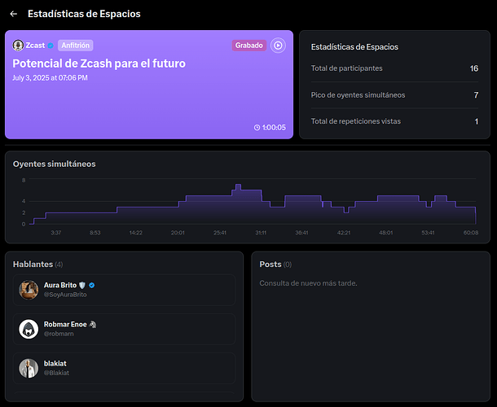Open the @Blakiat handle
Image resolution: width=497 pixels, height=407 pixels.
click(56, 373)
